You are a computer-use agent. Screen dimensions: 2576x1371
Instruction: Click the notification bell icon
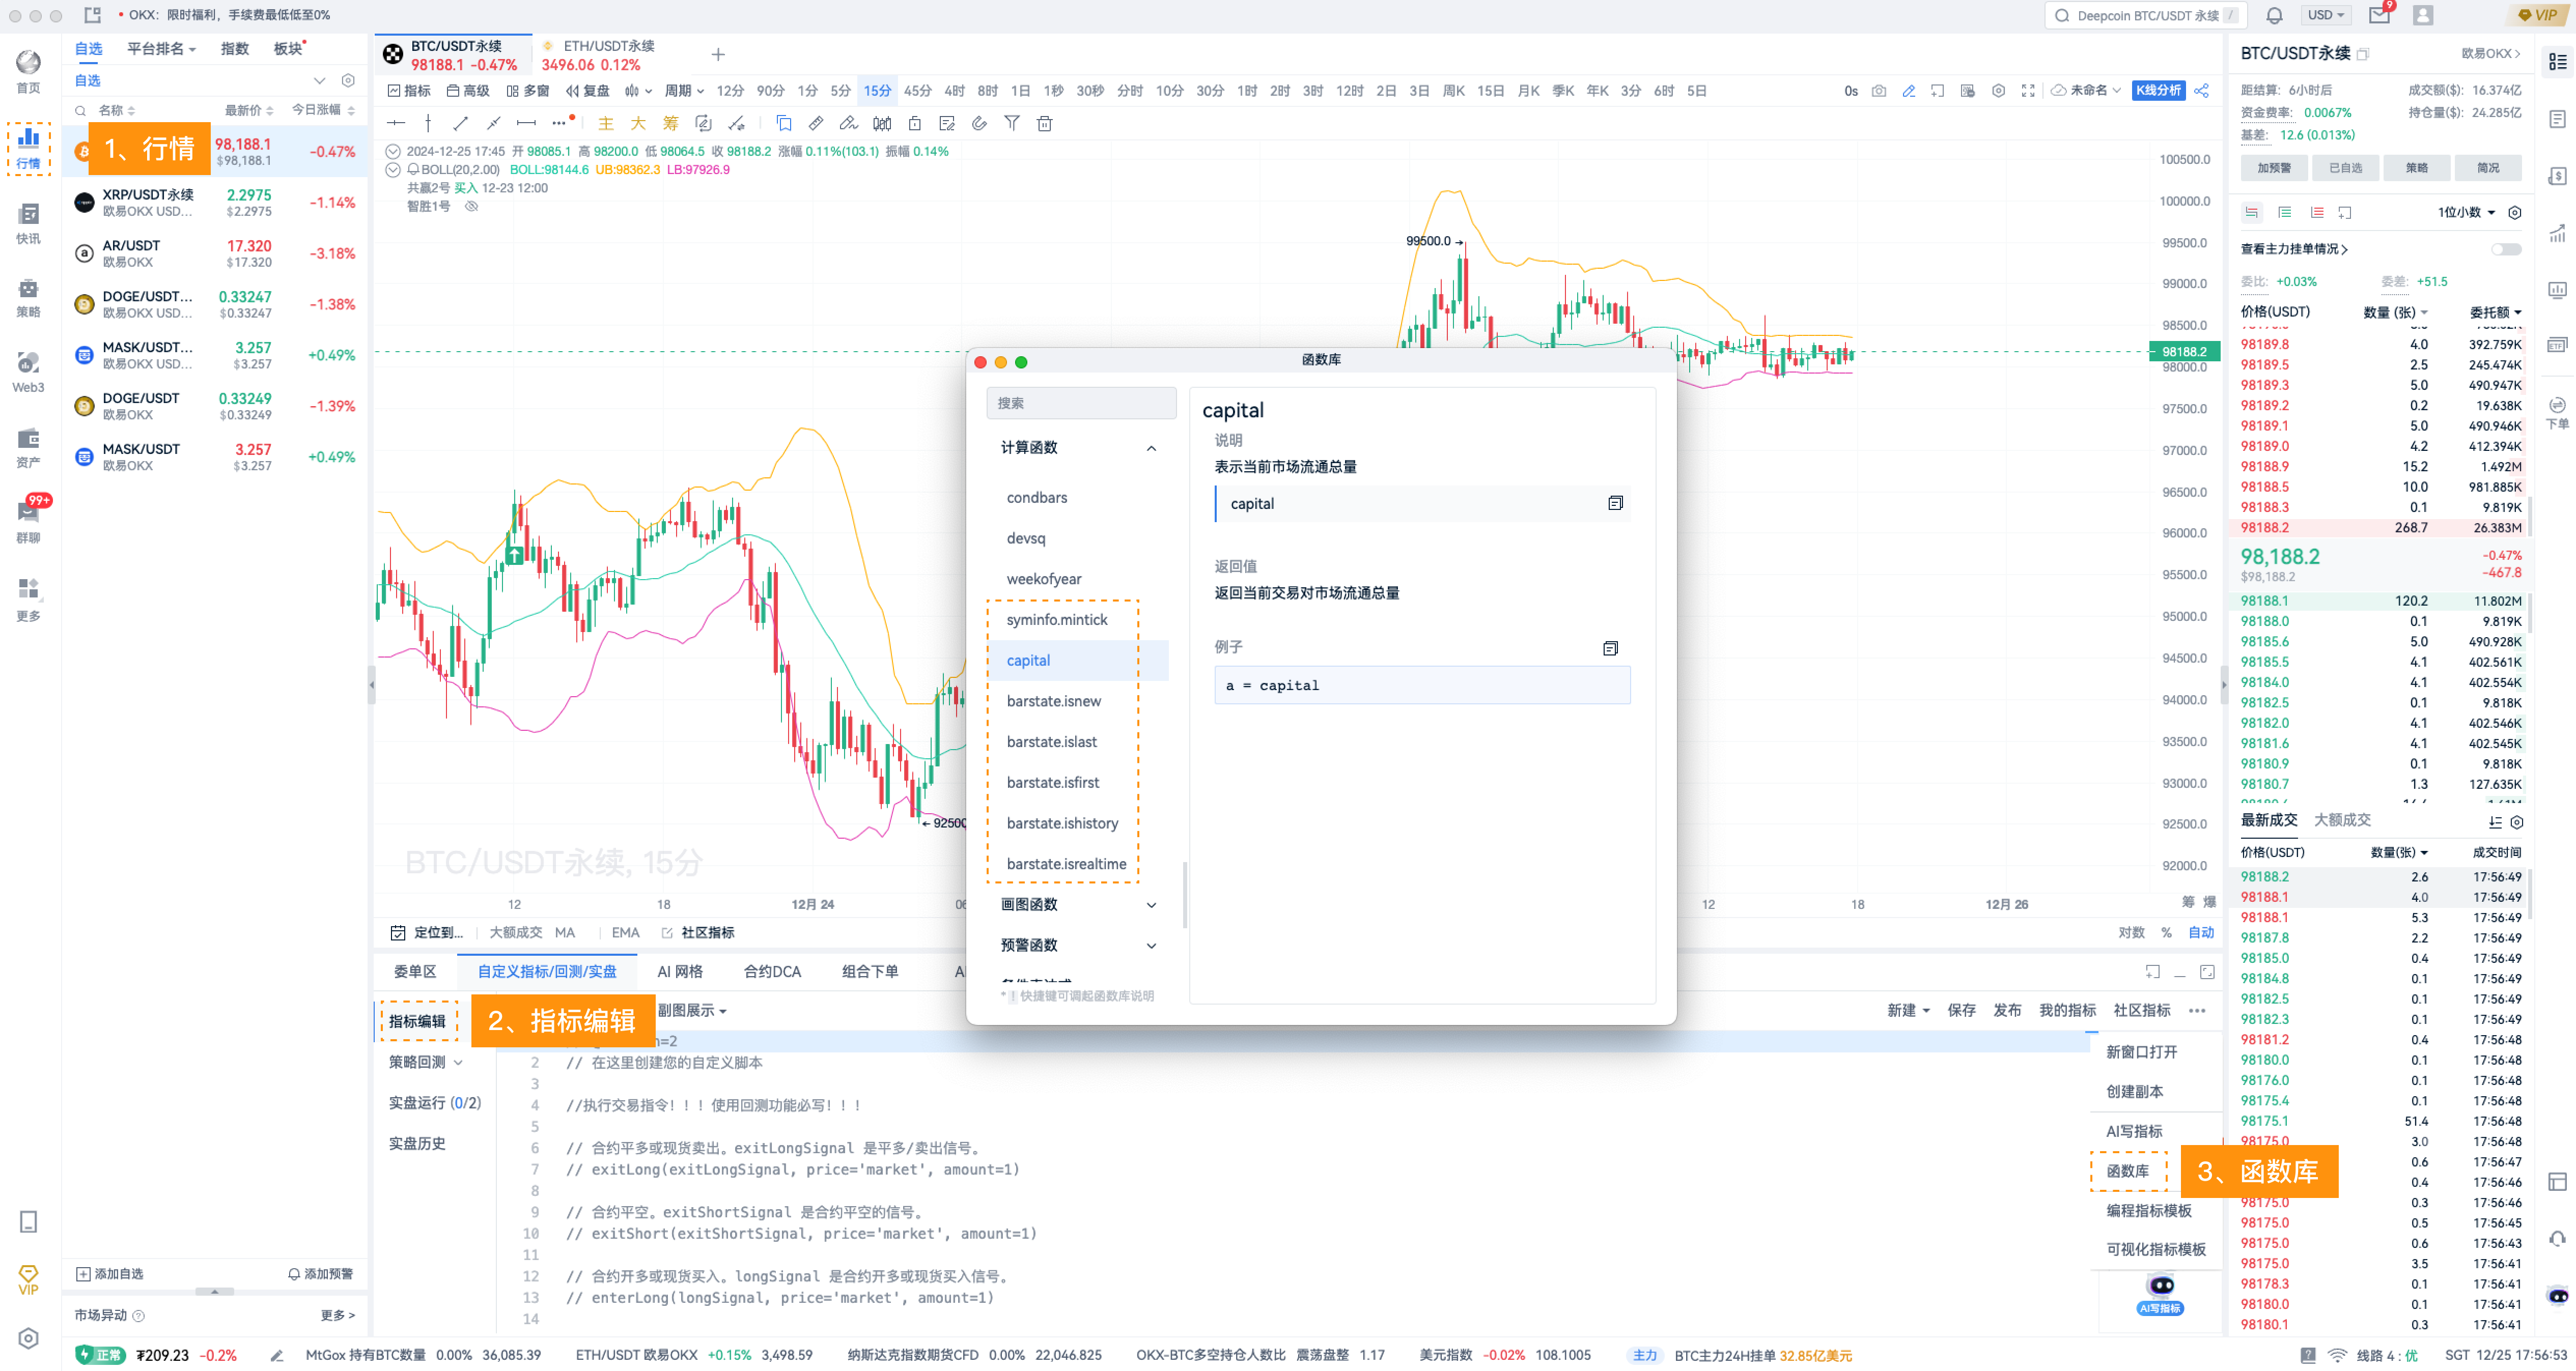(2274, 15)
